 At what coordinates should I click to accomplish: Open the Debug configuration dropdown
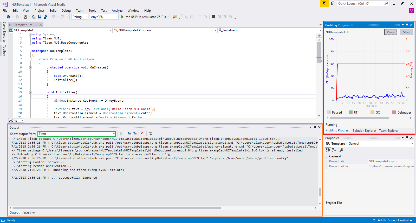coord(80,17)
